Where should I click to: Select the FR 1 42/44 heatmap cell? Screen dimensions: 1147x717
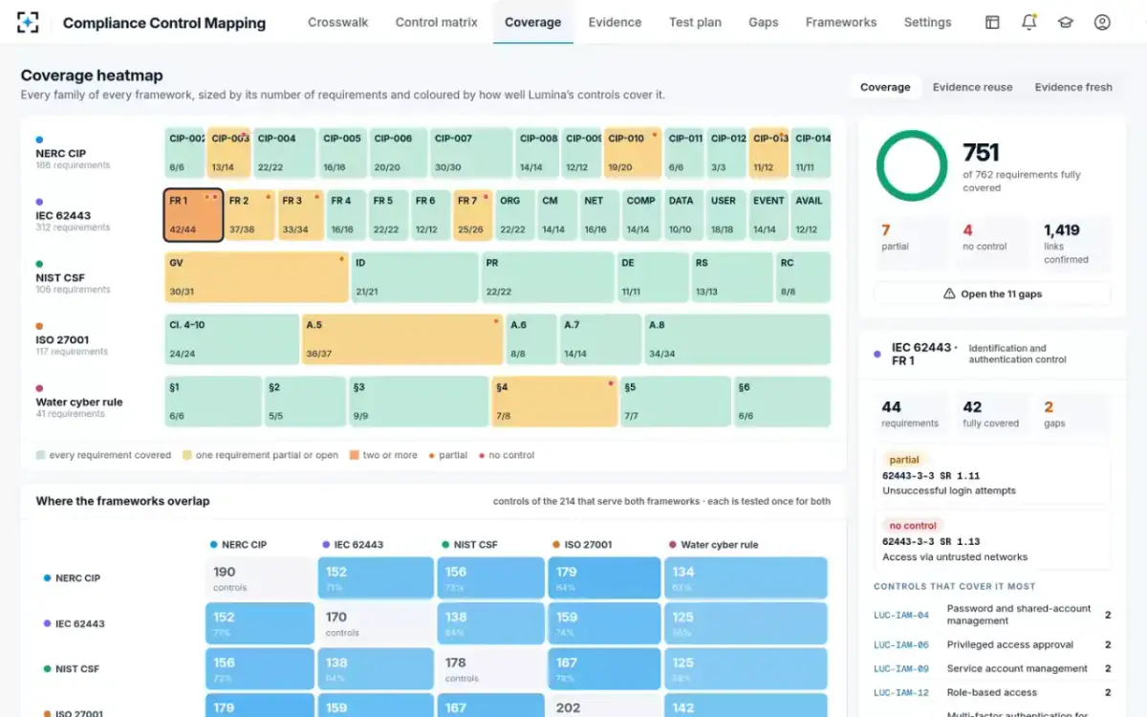tap(194, 215)
